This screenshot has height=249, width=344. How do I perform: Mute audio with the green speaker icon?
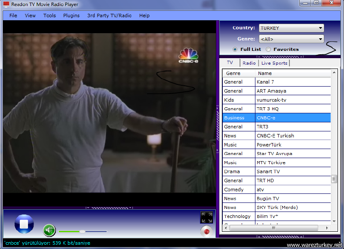pyautogui.click(x=49, y=230)
